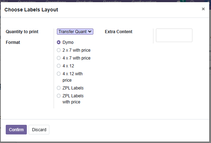The image size is (211, 143).
Task: Click the Format field label
Action: pyautogui.click(x=13, y=42)
